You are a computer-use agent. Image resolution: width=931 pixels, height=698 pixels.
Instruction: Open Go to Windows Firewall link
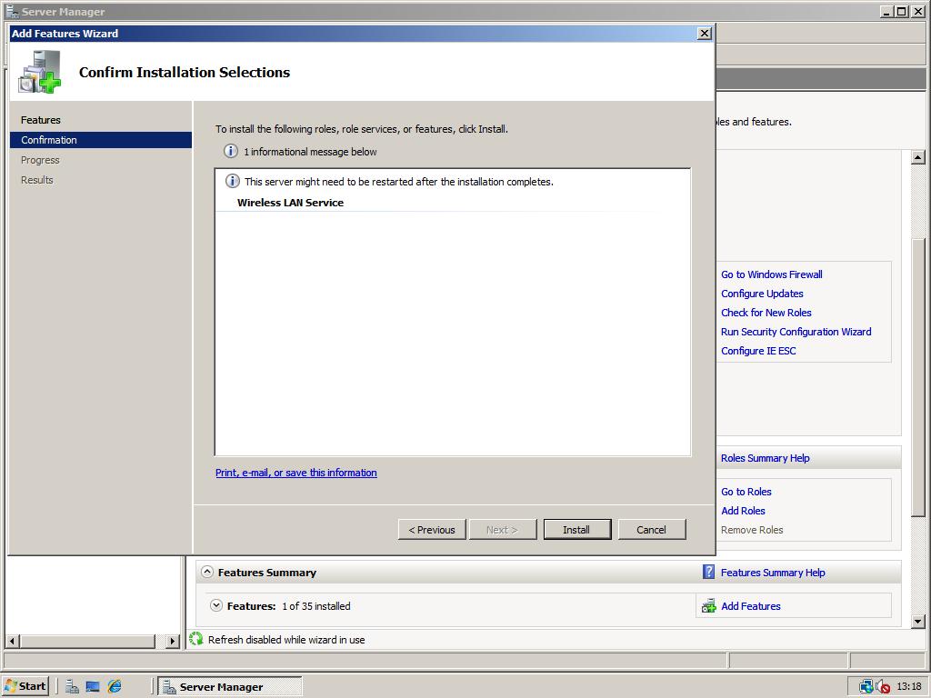pyautogui.click(x=771, y=274)
